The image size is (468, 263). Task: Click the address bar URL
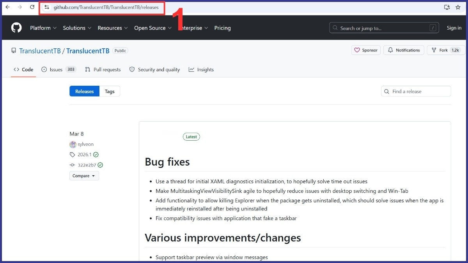point(106,7)
